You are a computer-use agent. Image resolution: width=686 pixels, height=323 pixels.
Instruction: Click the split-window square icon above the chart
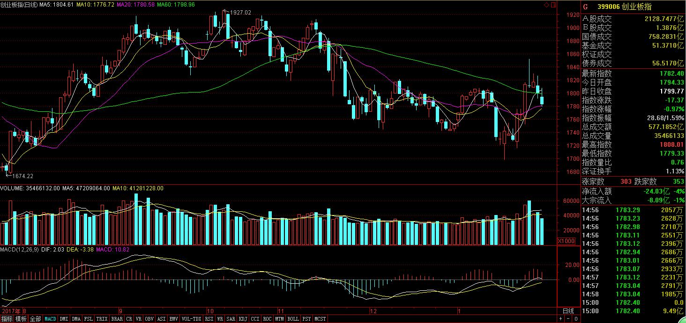tap(553, 5)
